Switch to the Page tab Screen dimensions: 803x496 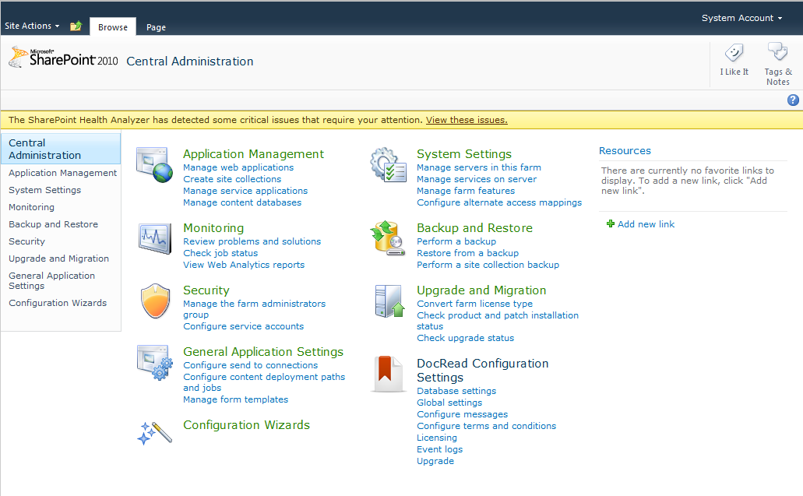[156, 27]
